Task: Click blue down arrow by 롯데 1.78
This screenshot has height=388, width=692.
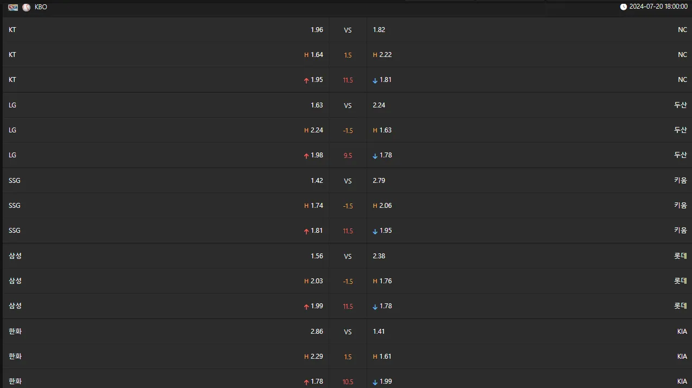Action: coord(375,307)
